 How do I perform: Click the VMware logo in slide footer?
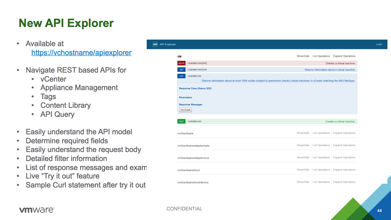pyautogui.click(x=37, y=210)
